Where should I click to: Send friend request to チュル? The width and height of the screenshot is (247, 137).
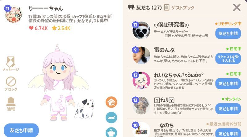[228, 109]
